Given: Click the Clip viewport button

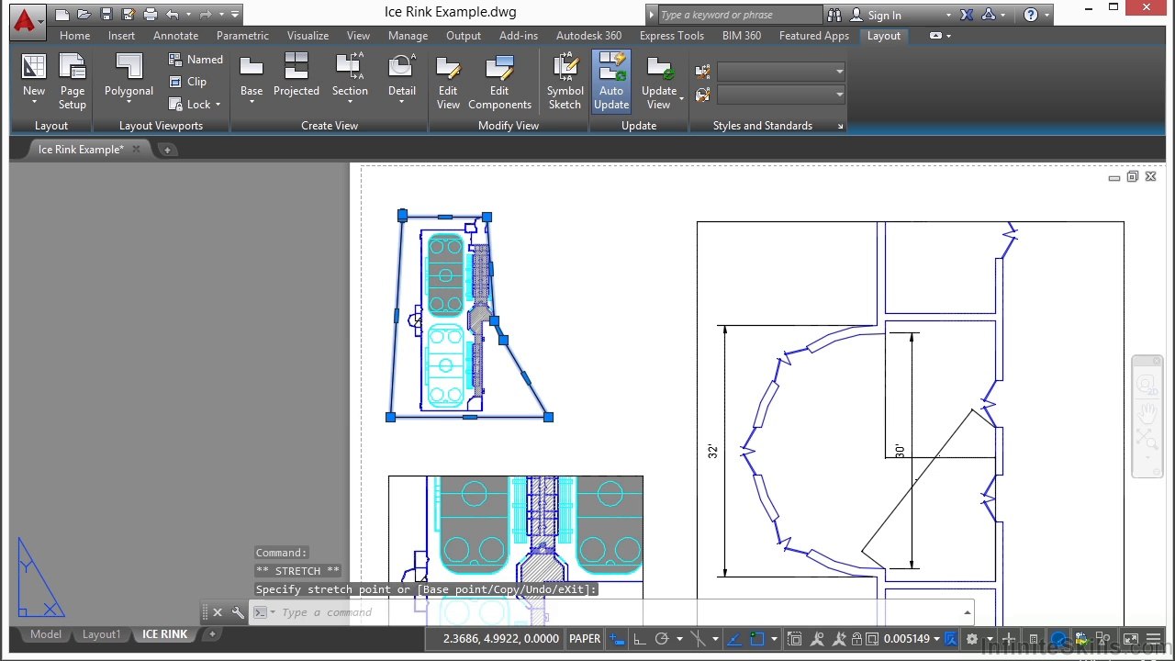Looking at the screenshot, I should coord(188,82).
